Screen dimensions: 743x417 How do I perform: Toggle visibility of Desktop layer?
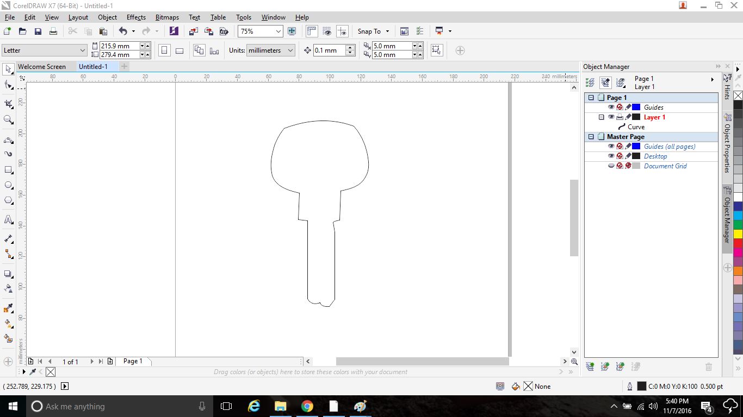tap(611, 156)
